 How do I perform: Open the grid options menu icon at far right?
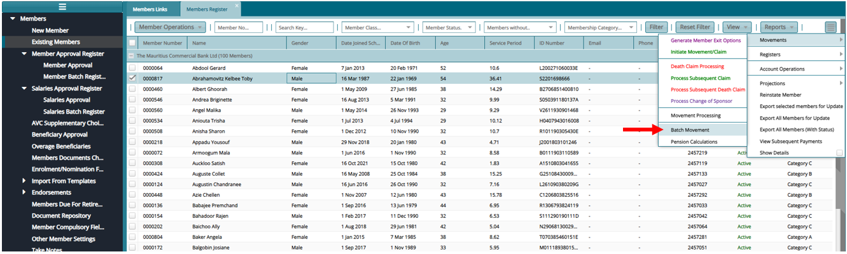[x=830, y=27]
